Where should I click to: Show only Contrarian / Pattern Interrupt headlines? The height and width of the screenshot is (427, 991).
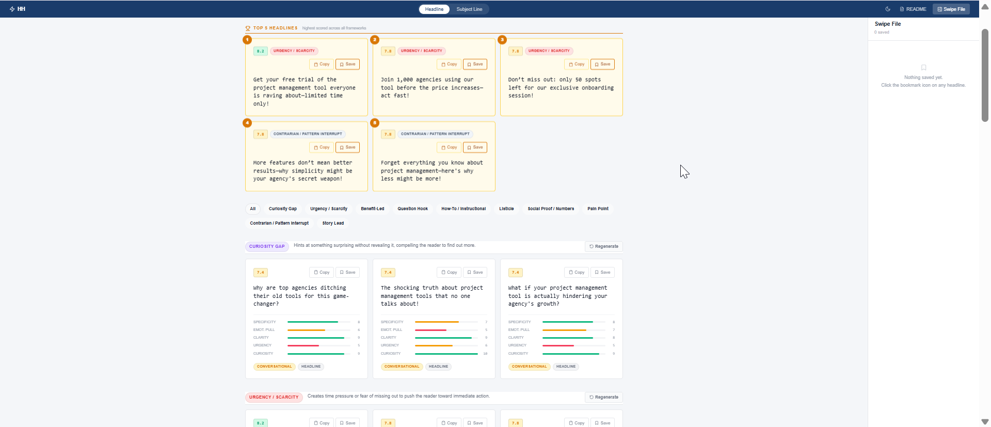pos(279,224)
